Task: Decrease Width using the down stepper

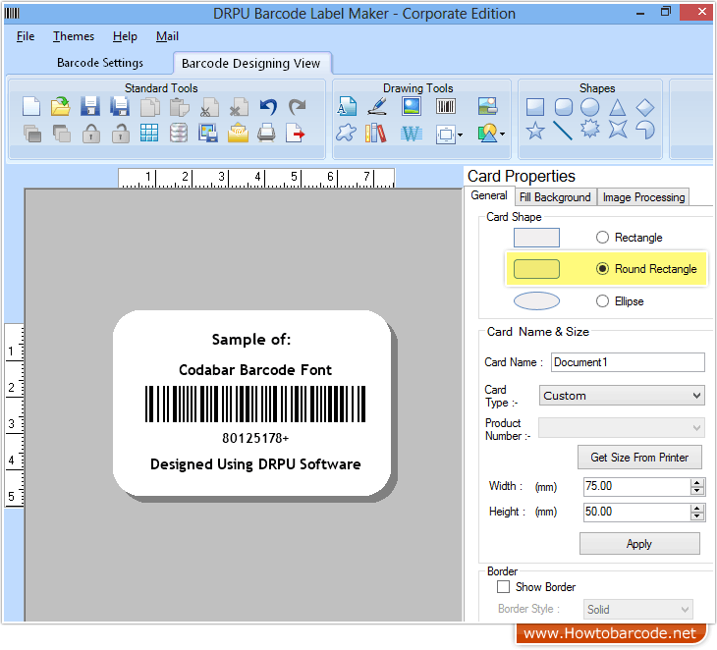Action: point(697,491)
